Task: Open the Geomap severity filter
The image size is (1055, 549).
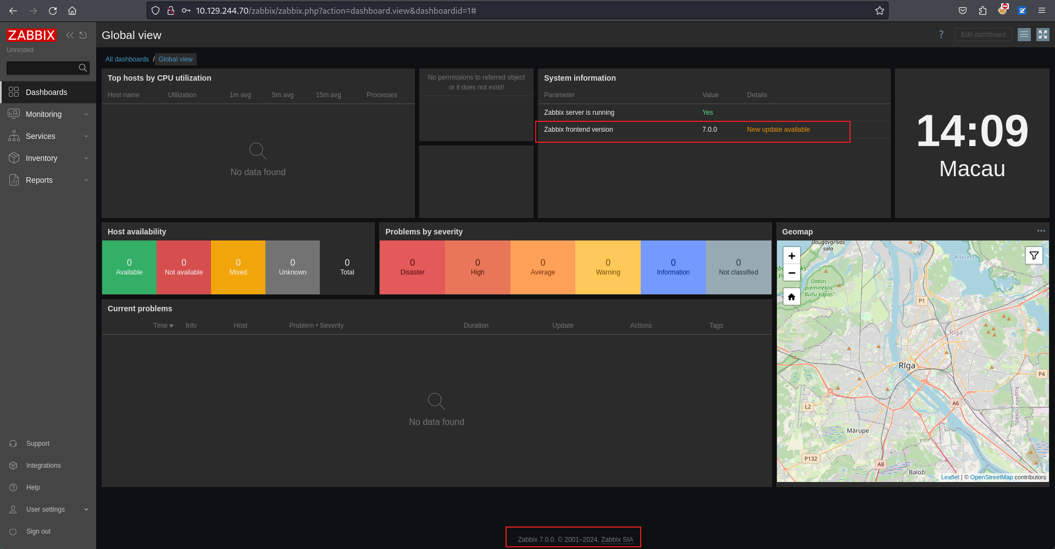Action: 1034,256
